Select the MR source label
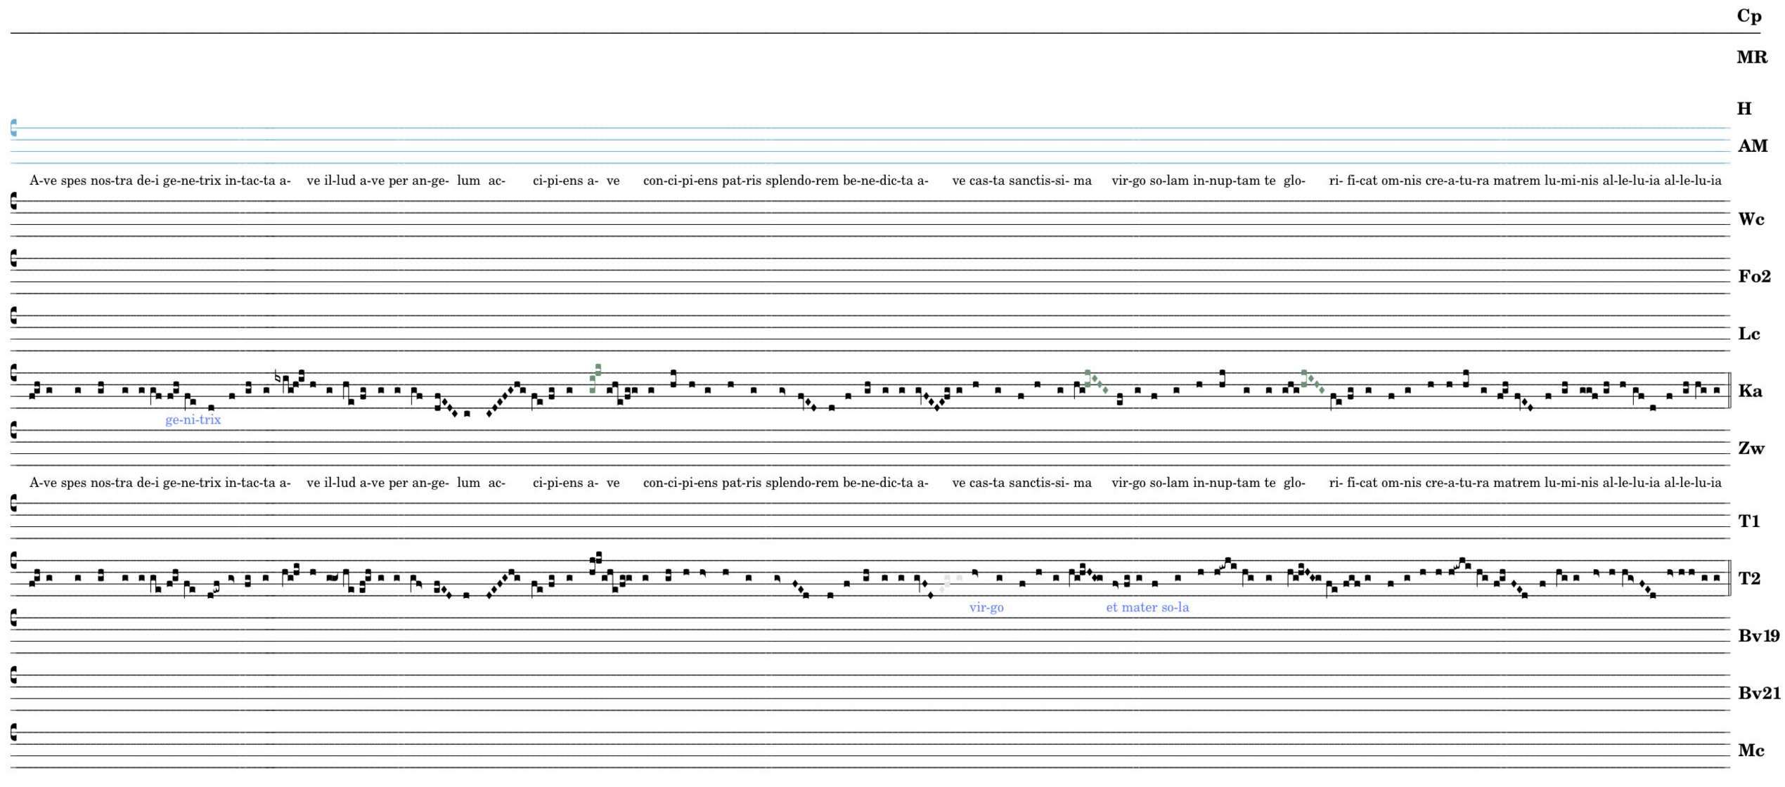This screenshot has width=1785, height=787. click(1751, 58)
